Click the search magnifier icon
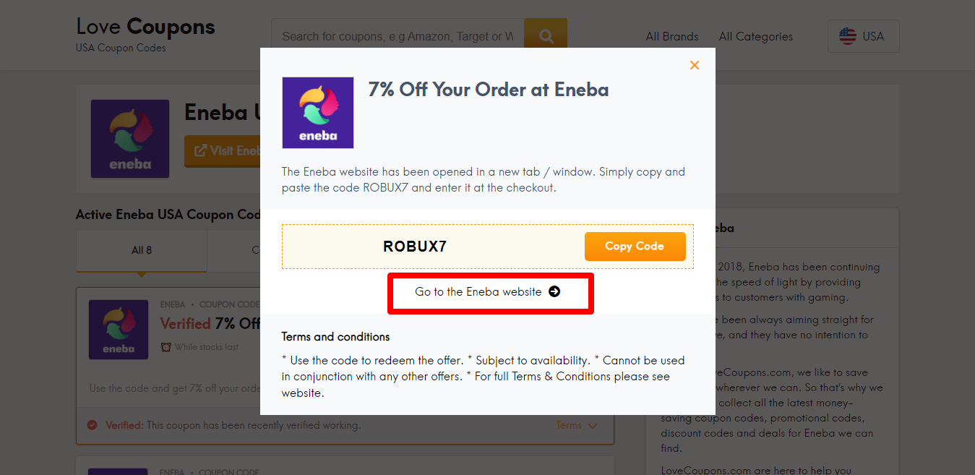The image size is (975, 475). [546, 33]
